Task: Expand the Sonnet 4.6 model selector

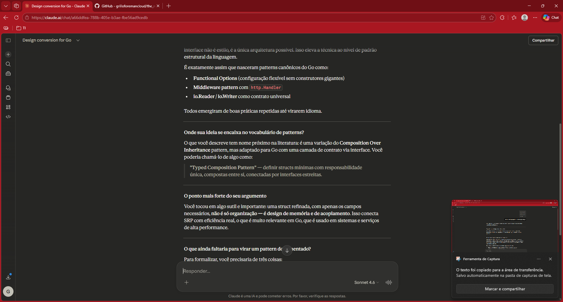Action: click(366, 282)
